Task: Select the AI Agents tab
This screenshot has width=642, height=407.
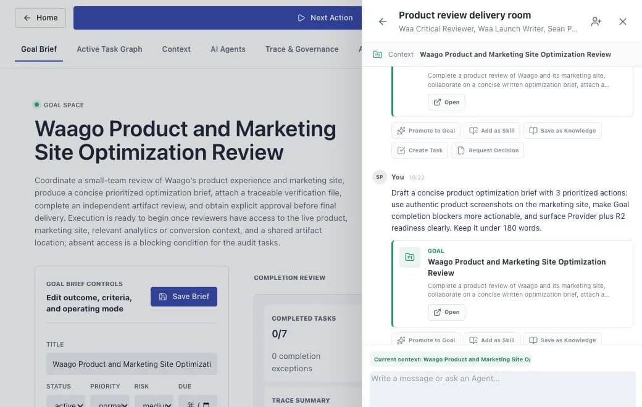Action: coord(228,49)
